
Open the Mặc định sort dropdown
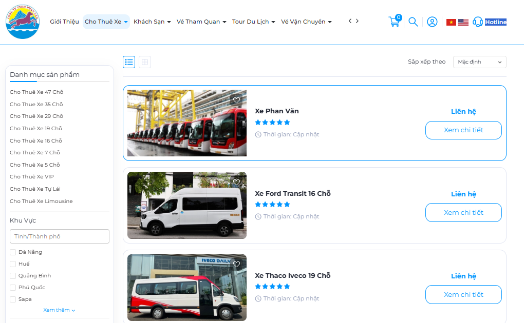[x=479, y=62]
